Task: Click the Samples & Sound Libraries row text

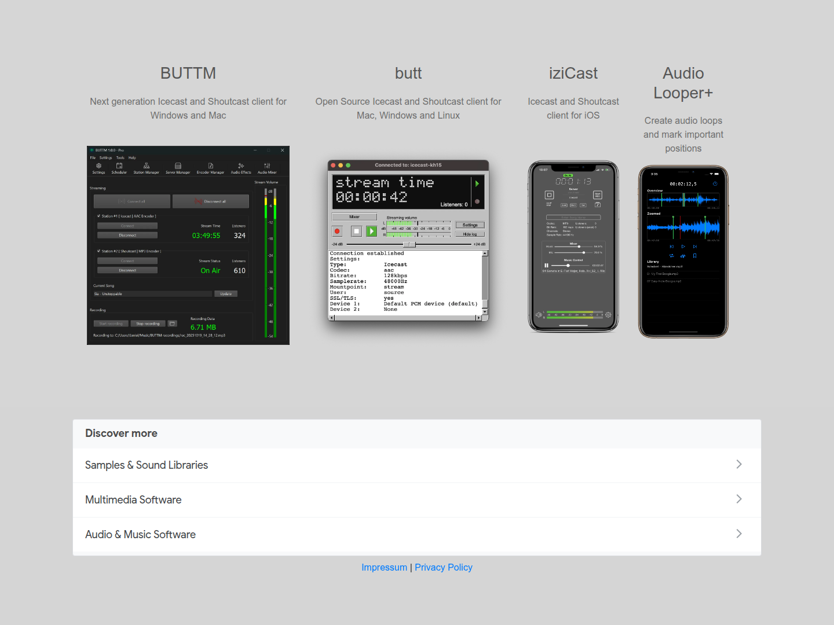Action: tap(147, 465)
